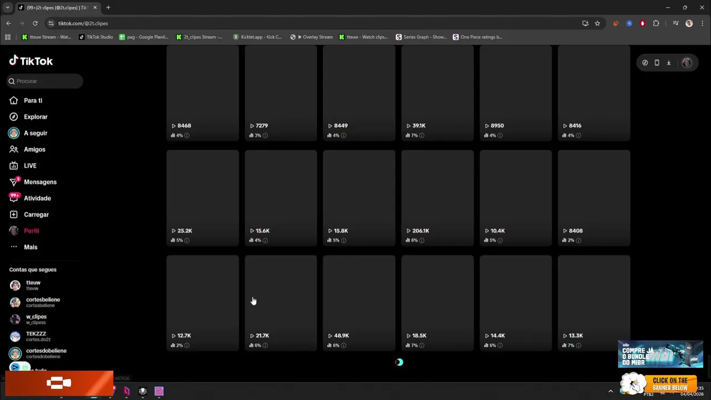This screenshot has width=711, height=400.
Task: Open video with 18.5K views
Action: tap(438, 303)
